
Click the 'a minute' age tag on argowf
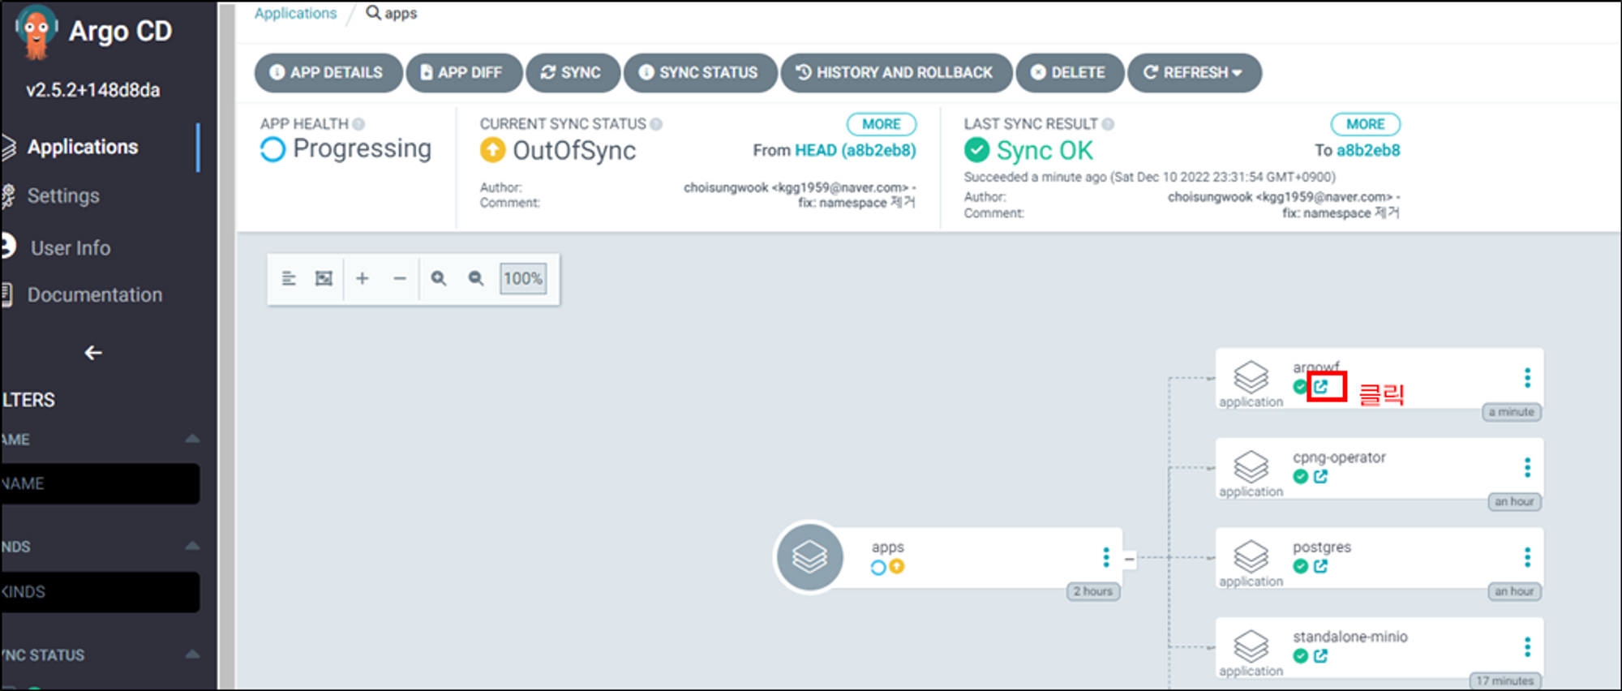click(1512, 412)
